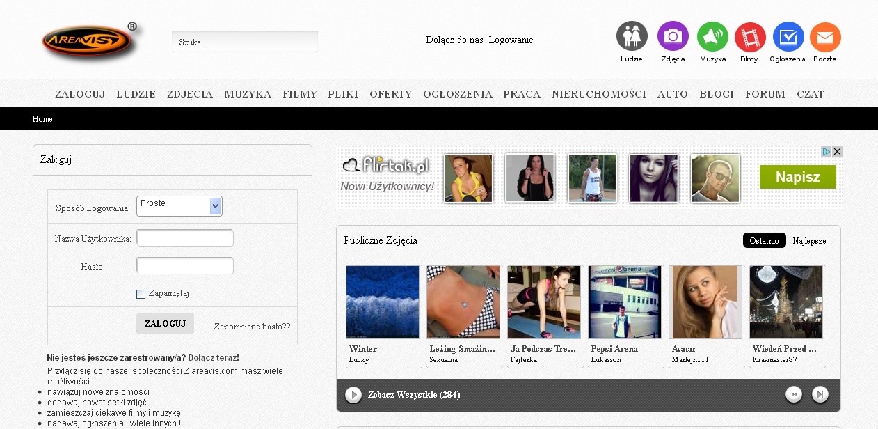Open Fajterka's user profile link
The height and width of the screenshot is (429, 878).
(x=523, y=360)
